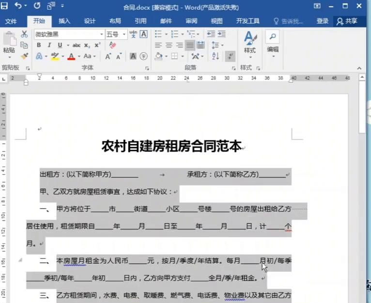Toggle subscript x₂

tap(87, 45)
